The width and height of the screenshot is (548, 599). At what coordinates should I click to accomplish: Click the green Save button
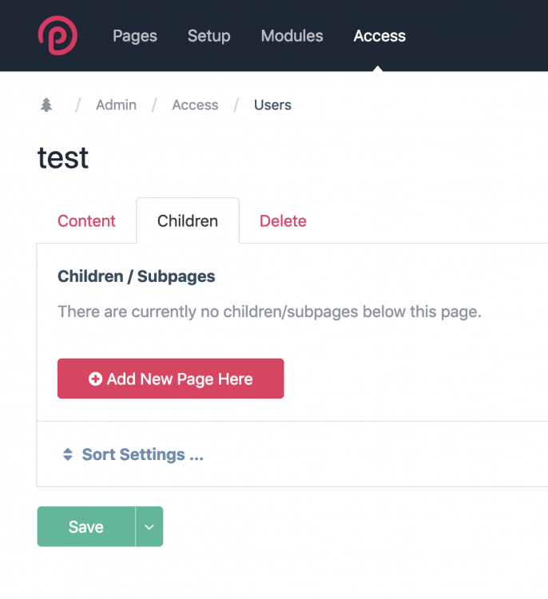[86, 527]
